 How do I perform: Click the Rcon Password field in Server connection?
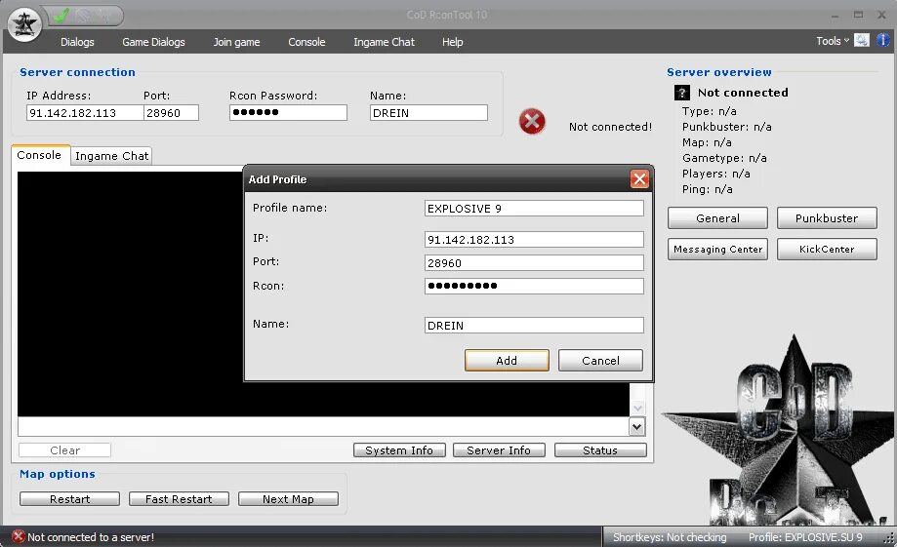tap(288, 112)
